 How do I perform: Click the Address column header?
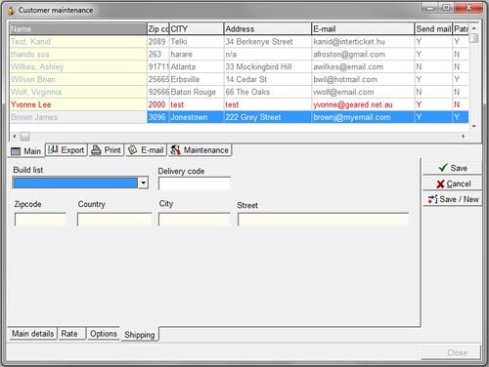(x=268, y=29)
